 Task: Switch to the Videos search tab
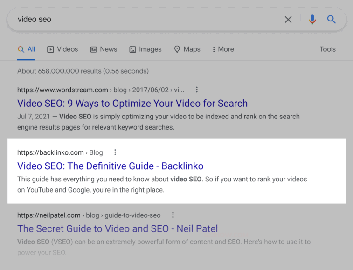point(63,49)
